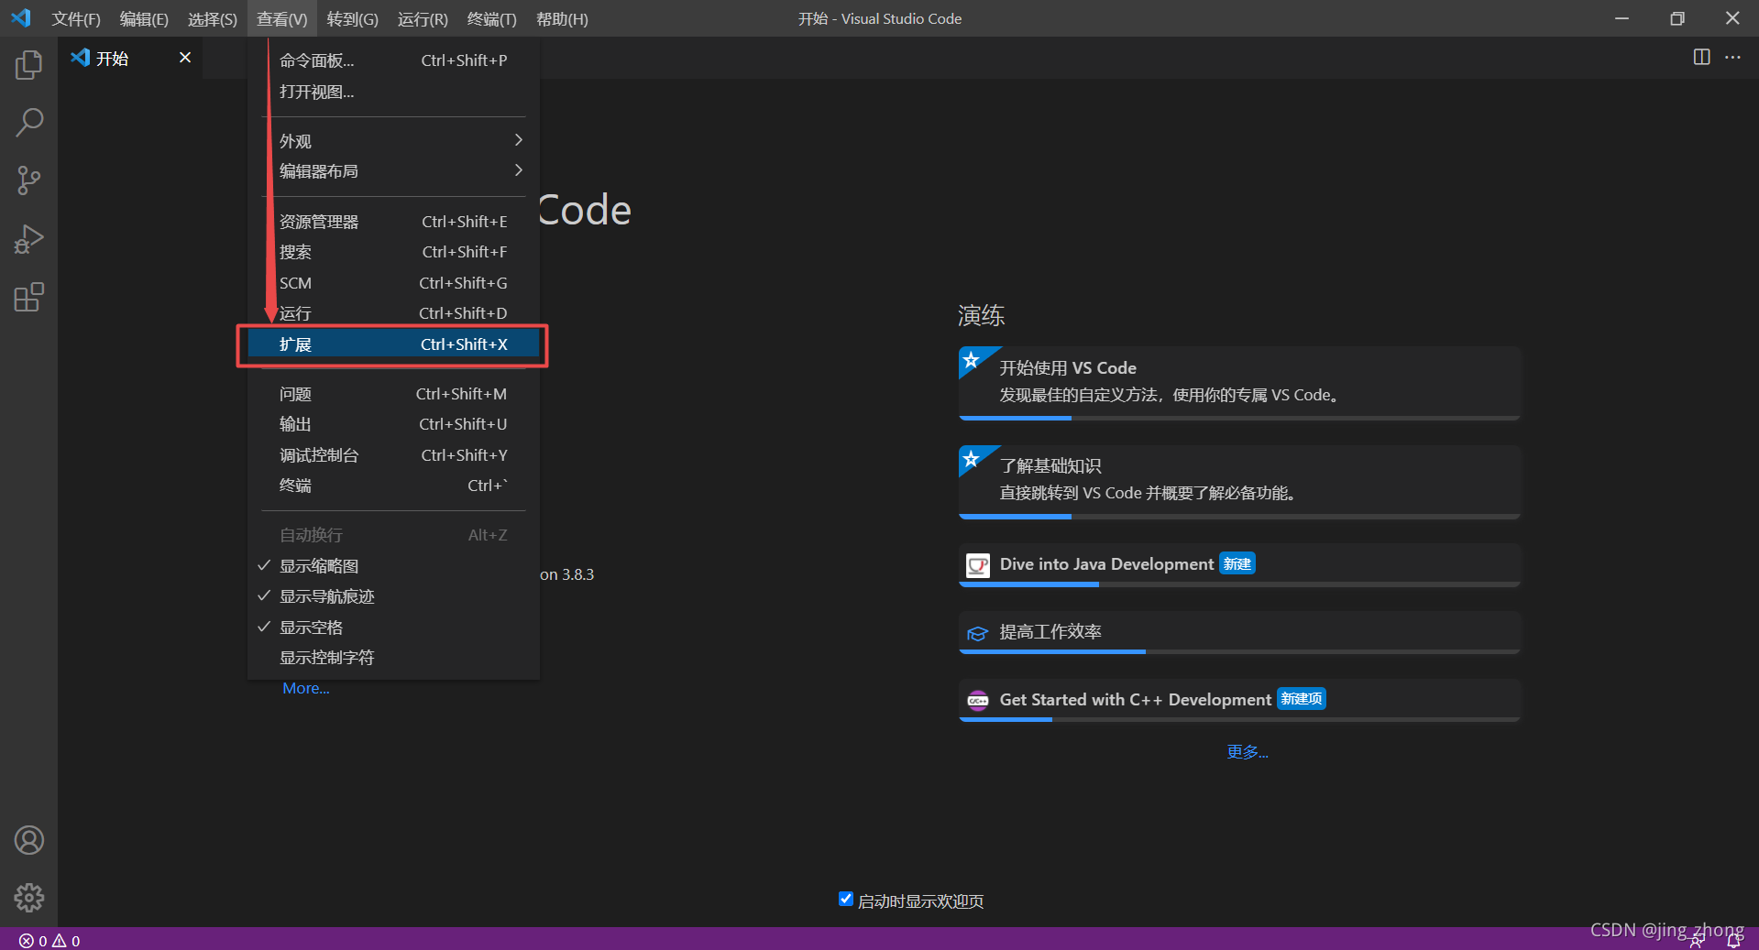Toggle 显示导航痕迹 menu option
Screen dimensions: 1759x950
pyautogui.click(x=393, y=596)
